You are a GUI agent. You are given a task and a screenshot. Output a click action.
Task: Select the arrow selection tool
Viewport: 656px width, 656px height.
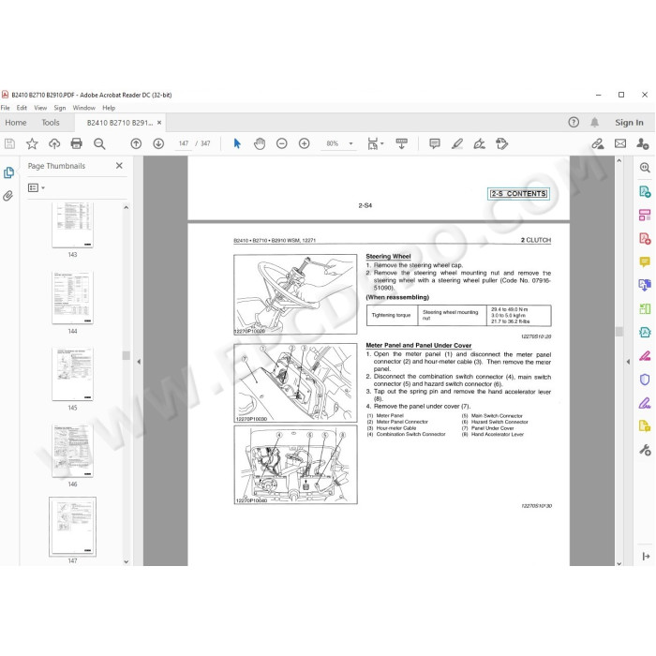tap(237, 143)
